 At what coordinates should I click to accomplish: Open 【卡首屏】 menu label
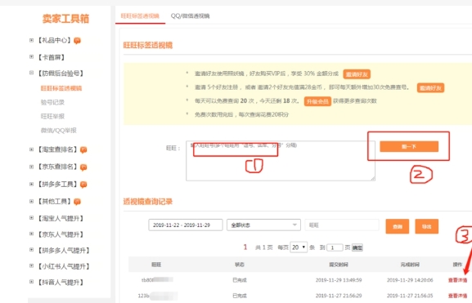tap(52, 57)
